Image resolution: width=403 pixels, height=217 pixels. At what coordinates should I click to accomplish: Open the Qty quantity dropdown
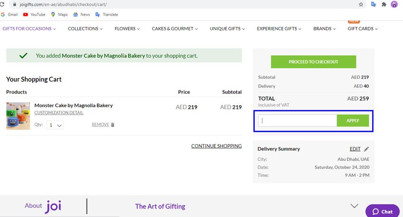55,125
